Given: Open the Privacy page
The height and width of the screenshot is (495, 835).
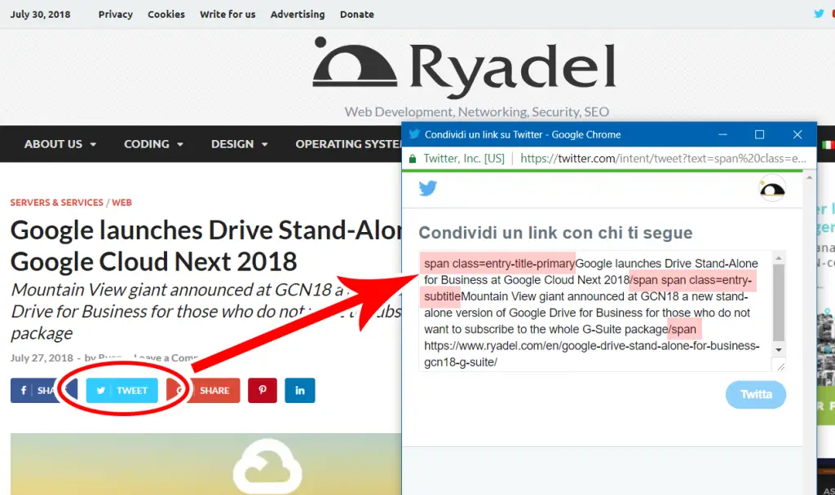Looking at the screenshot, I should pos(116,15).
